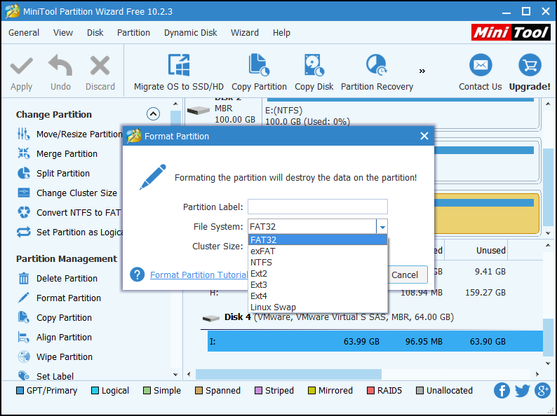Launch Migrate OS to SSD/HD wizard

point(179,73)
